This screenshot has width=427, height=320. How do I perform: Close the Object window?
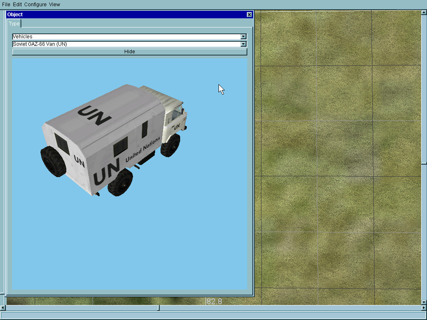pyautogui.click(x=249, y=15)
